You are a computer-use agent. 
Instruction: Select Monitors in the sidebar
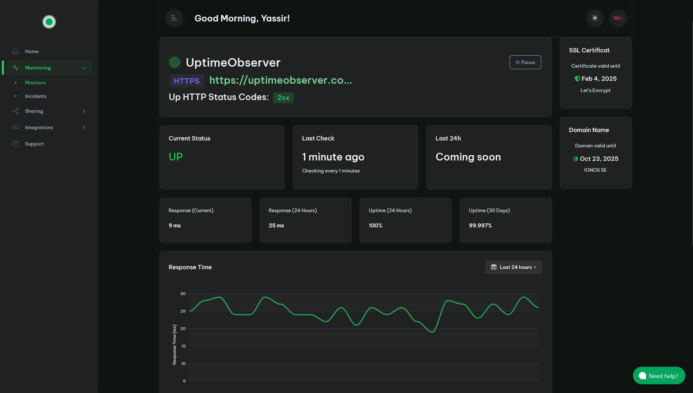pyautogui.click(x=35, y=83)
